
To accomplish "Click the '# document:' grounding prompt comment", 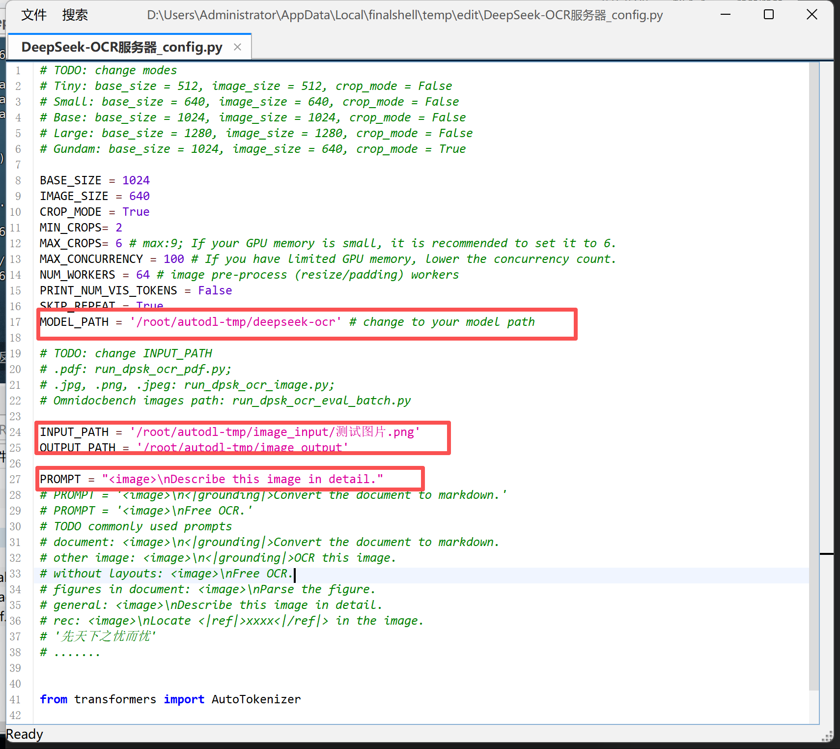I will click(x=270, y=542).
